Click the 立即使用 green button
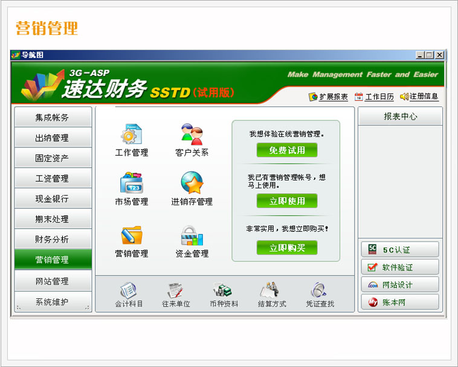The height and width of the screenshot is (367, 458). (287, 201)
